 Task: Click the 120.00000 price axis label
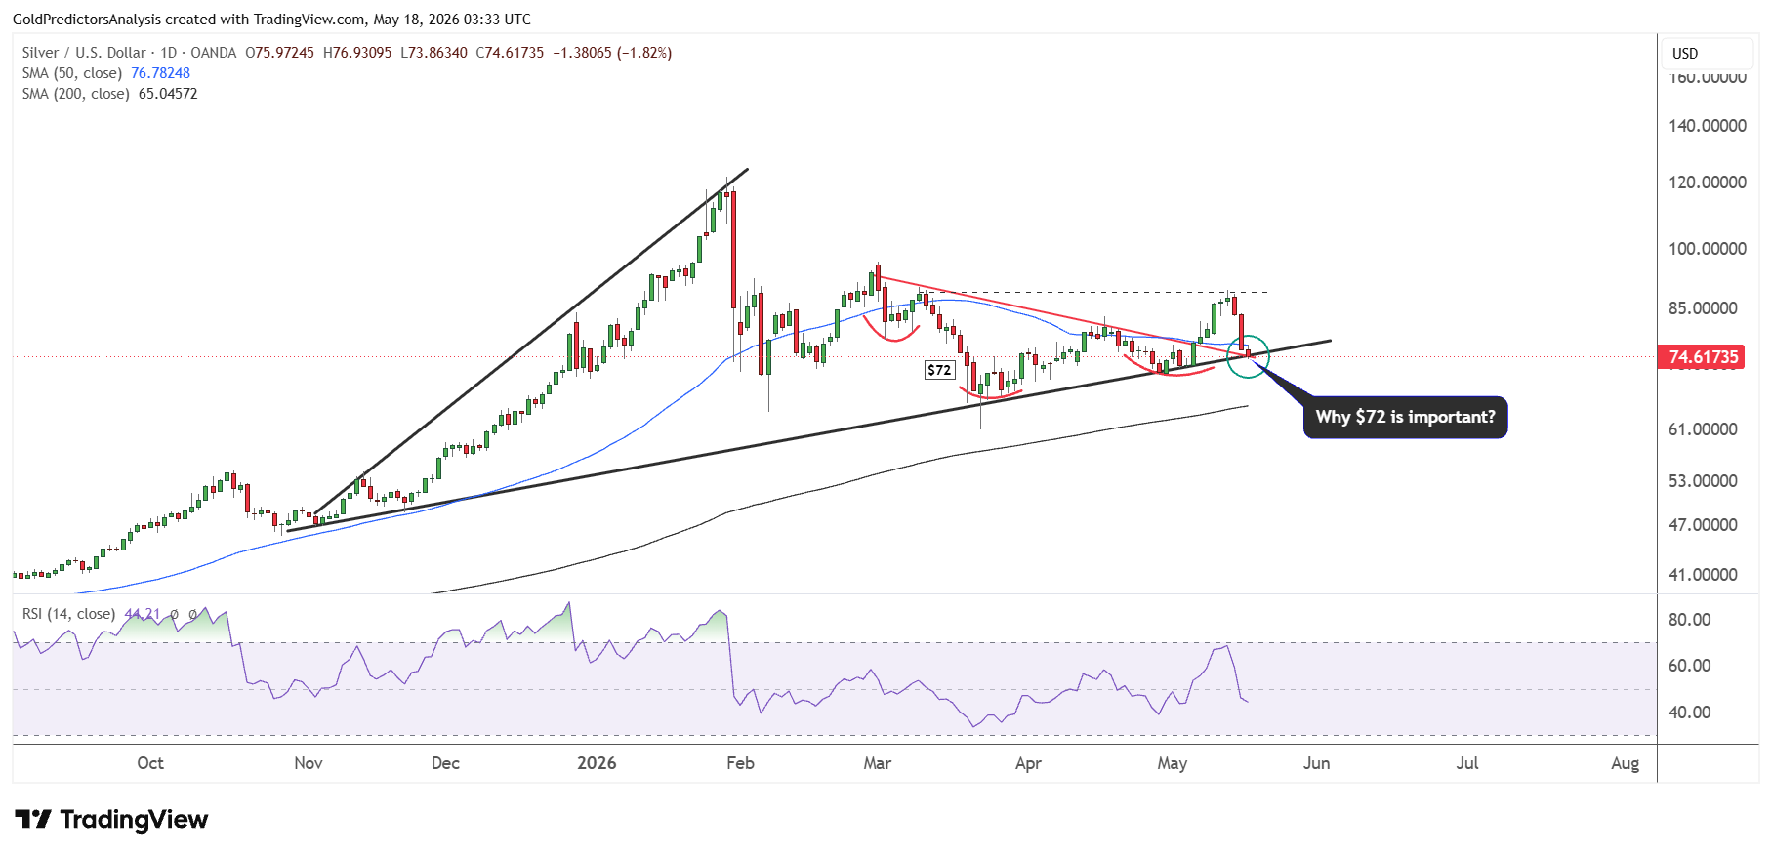pos(1708,182)
